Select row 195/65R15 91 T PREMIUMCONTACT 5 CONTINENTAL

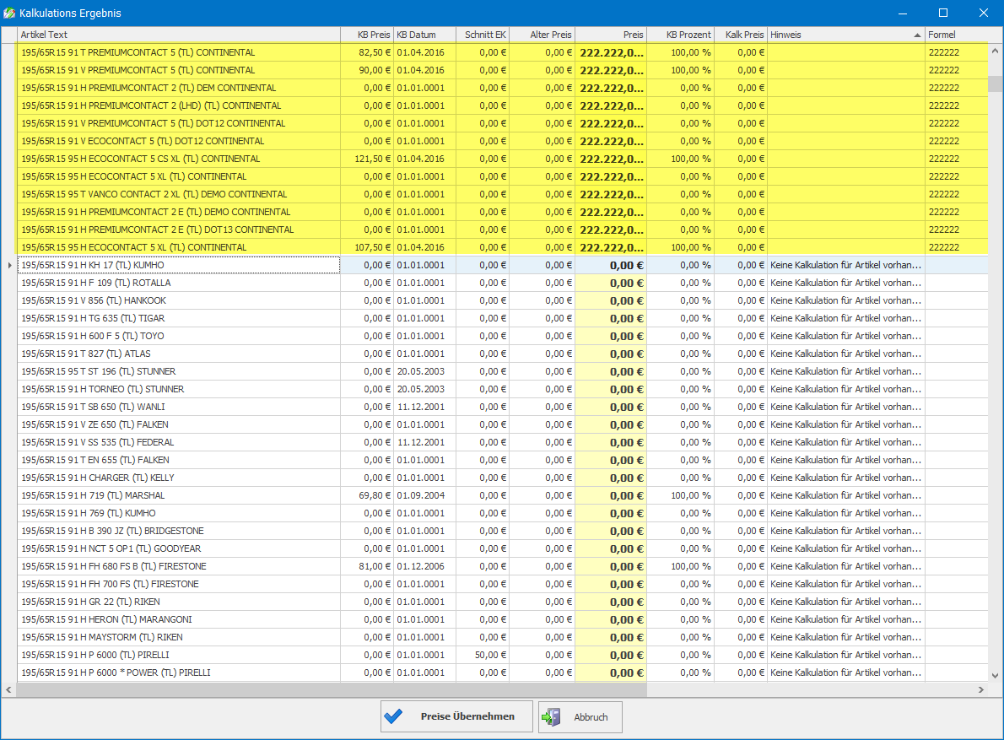503,52
